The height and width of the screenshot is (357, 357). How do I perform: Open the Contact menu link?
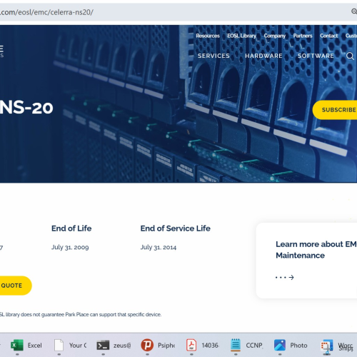click(x=328, y=36)
